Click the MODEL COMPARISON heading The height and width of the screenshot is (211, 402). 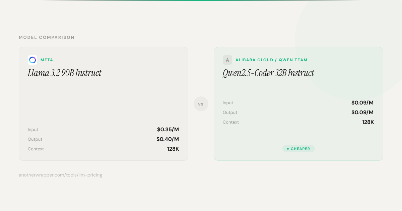(x=47, y=38)
